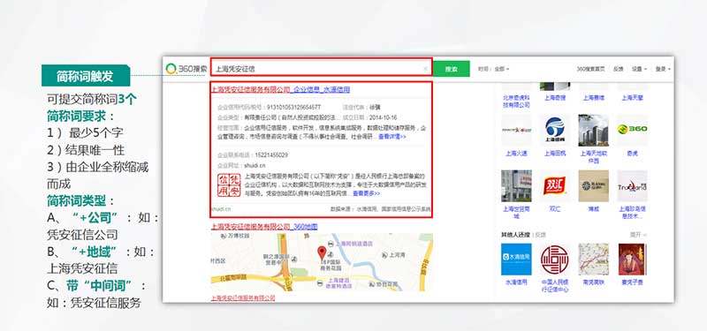Expand the 设置 dropdown menu

[x=639, y=69]
